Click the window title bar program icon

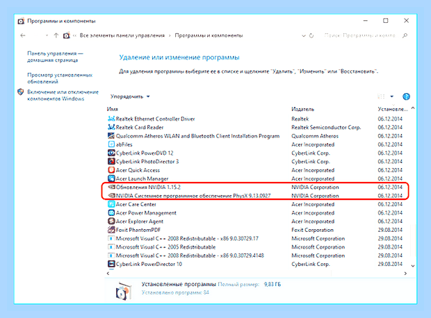coord(21,21)
